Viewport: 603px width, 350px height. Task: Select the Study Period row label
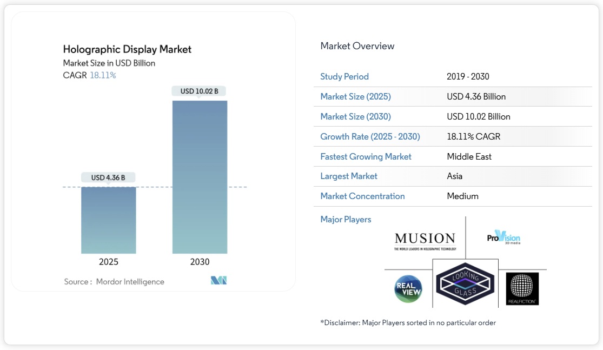pos(344,77)
